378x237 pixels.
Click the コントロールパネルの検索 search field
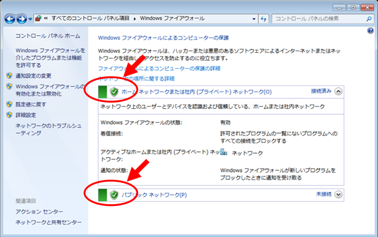click(318, 19)
